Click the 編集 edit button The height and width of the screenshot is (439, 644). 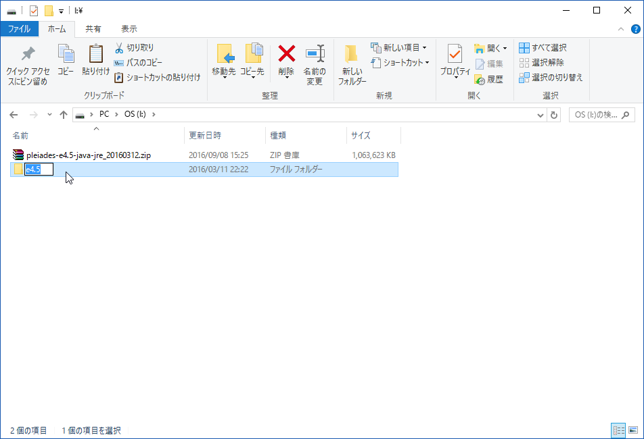tap(488, 64)
